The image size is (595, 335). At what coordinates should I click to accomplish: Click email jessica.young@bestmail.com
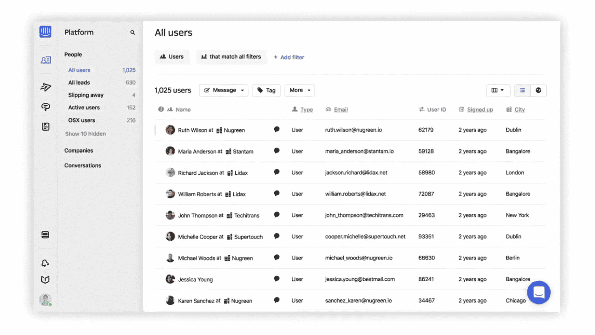pyautogui.click(x=360, y=279)
